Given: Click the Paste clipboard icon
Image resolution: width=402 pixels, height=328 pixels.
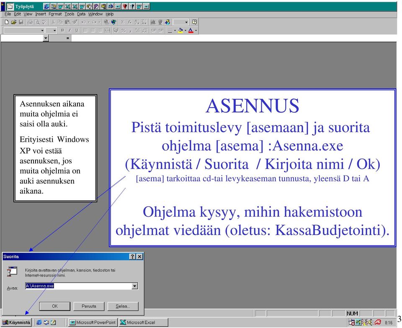Looking at the screenshot, I should 67,22.
